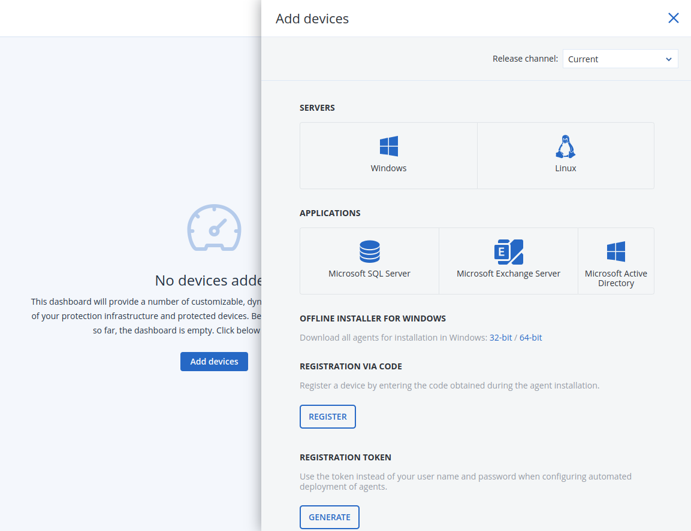Viewport: 691px width, 531px height.
Task: Click the Microsoft Exchange Server label
Action: 509,274
